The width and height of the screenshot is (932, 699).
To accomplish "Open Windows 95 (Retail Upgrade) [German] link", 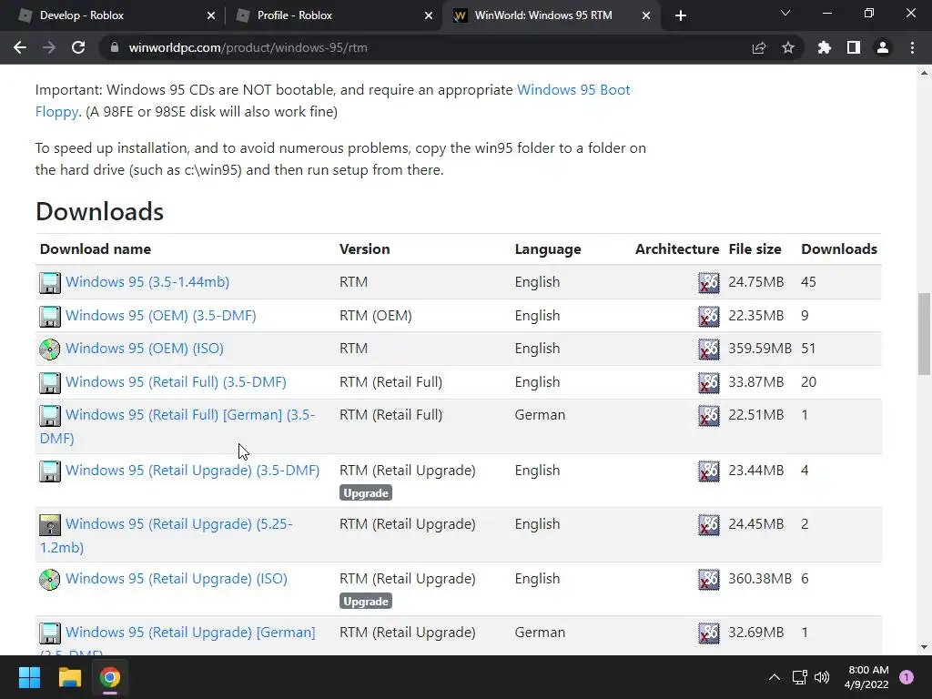I will click(x=190, y=633).
